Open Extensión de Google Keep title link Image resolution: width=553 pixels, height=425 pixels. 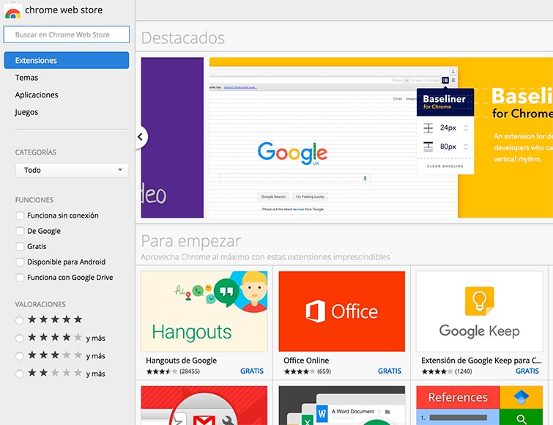(x=481, y=361)
